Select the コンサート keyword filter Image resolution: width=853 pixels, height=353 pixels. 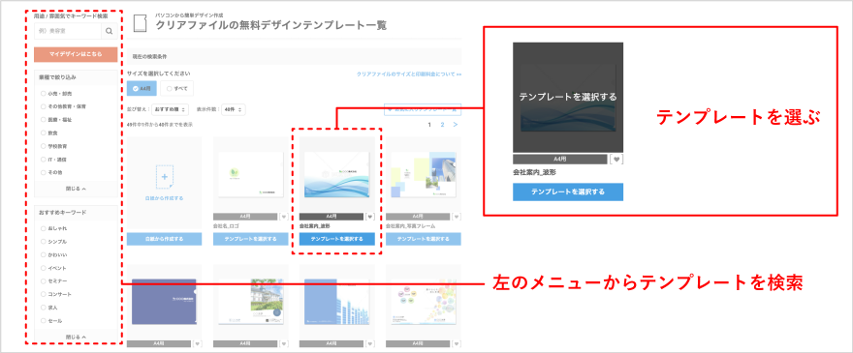pyautogui.click(x=43, y=294)
